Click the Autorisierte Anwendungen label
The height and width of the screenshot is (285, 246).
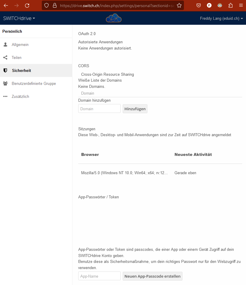(100, 42)
